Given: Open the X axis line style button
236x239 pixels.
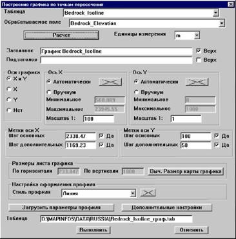Looking at the screenshot, I should pyautogui.click(x=110, y=82).
